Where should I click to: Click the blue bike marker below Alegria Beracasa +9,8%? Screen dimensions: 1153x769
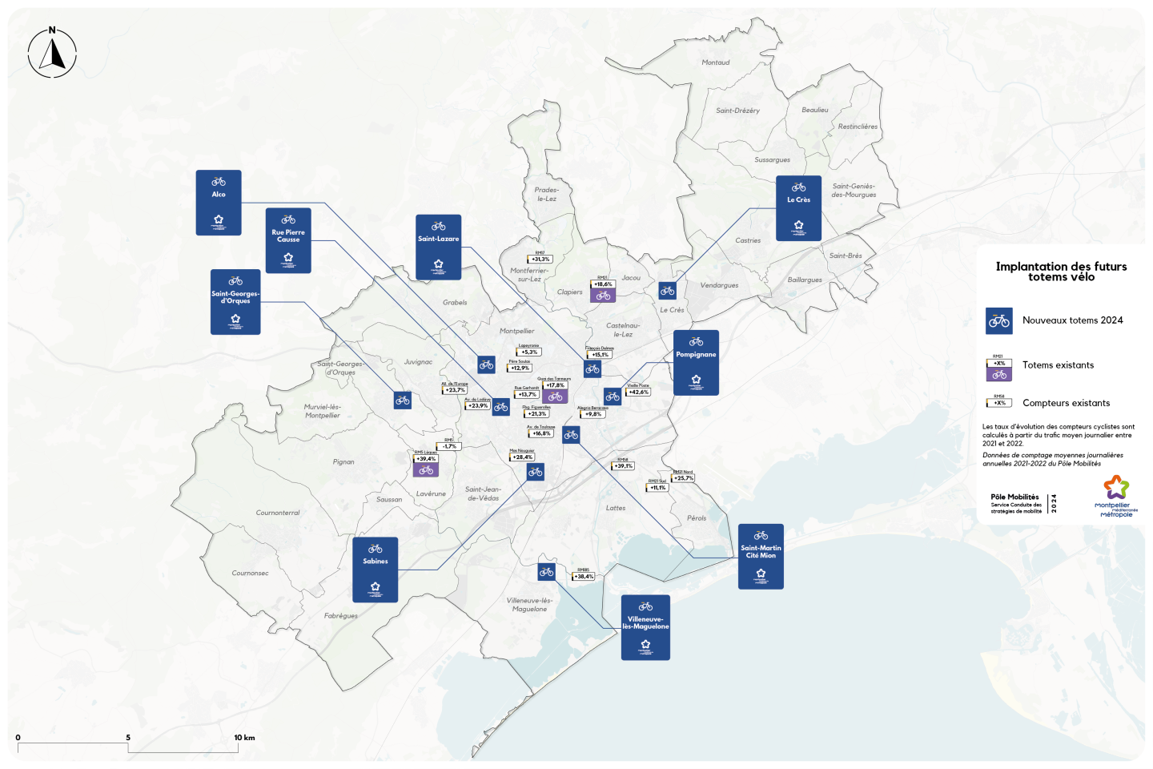click(571, 435)
